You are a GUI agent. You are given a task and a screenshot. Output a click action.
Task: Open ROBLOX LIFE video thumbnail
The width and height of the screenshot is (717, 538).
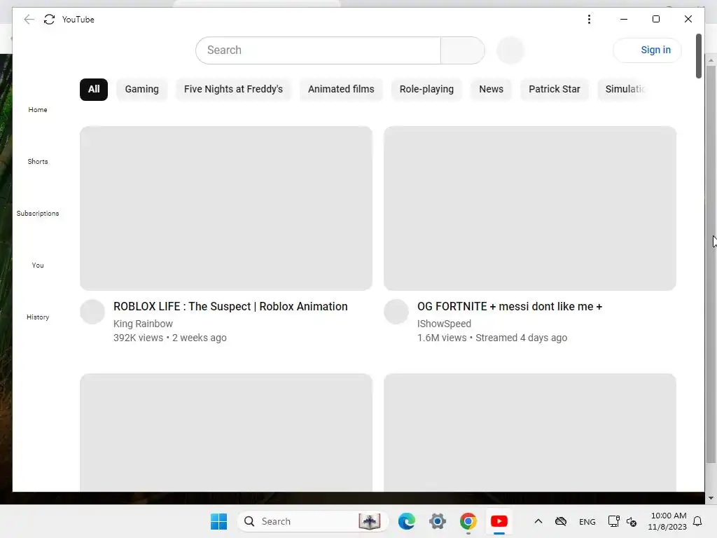coord(226,208)
